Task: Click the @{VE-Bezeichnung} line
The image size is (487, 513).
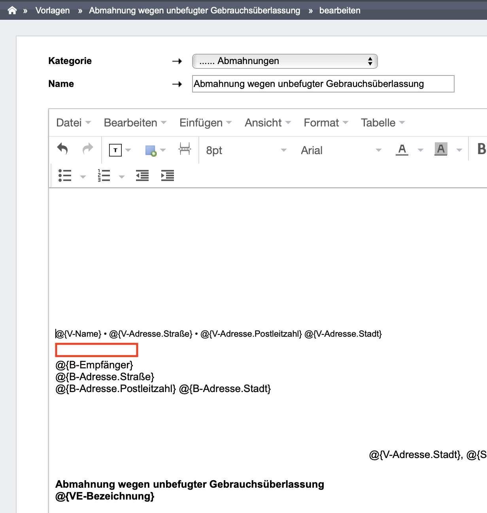Action: coord(105,496)
